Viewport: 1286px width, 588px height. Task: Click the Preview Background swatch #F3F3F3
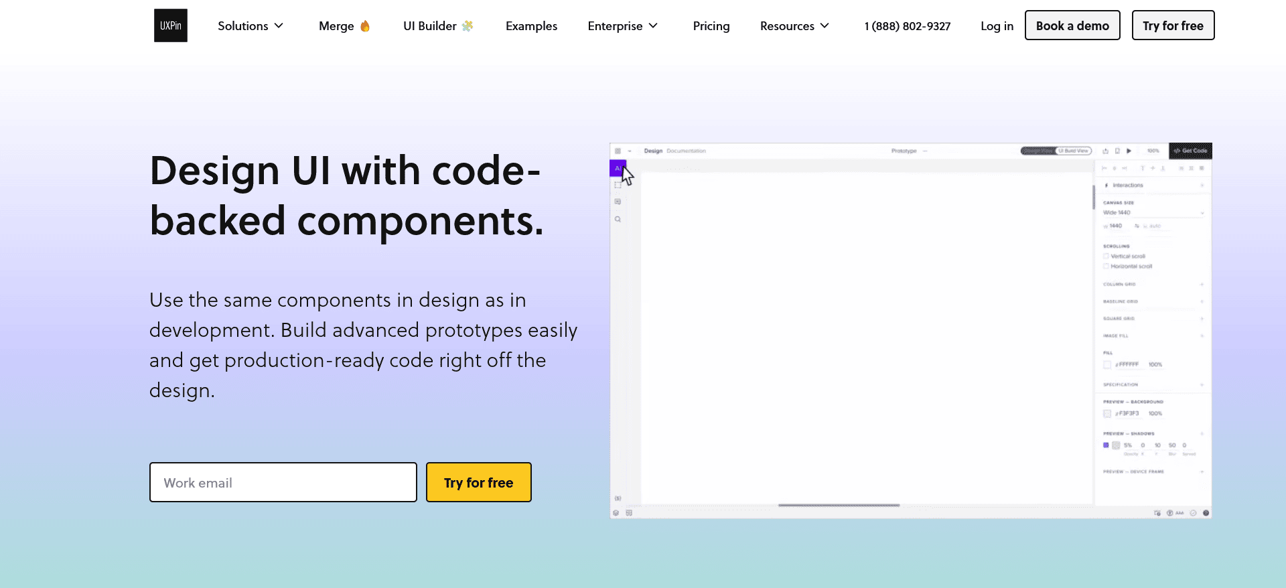pos(1107,413)
